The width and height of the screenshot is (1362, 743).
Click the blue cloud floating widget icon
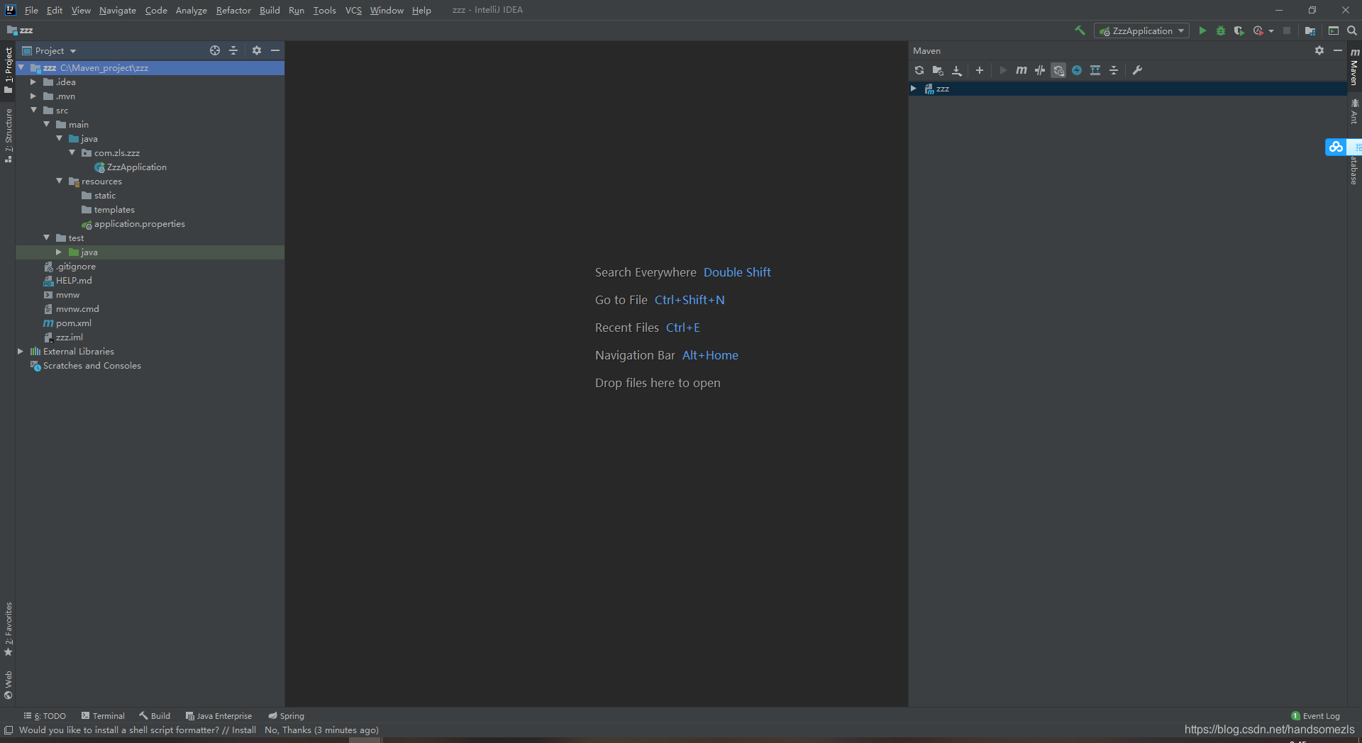pyautogui.click(x=1336, y=147)
